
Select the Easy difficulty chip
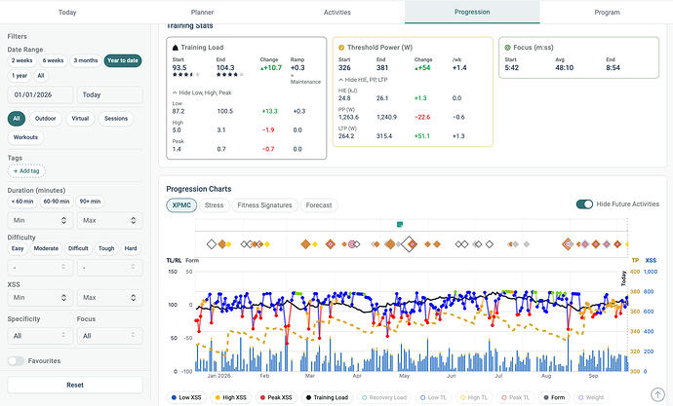[18, 248]
